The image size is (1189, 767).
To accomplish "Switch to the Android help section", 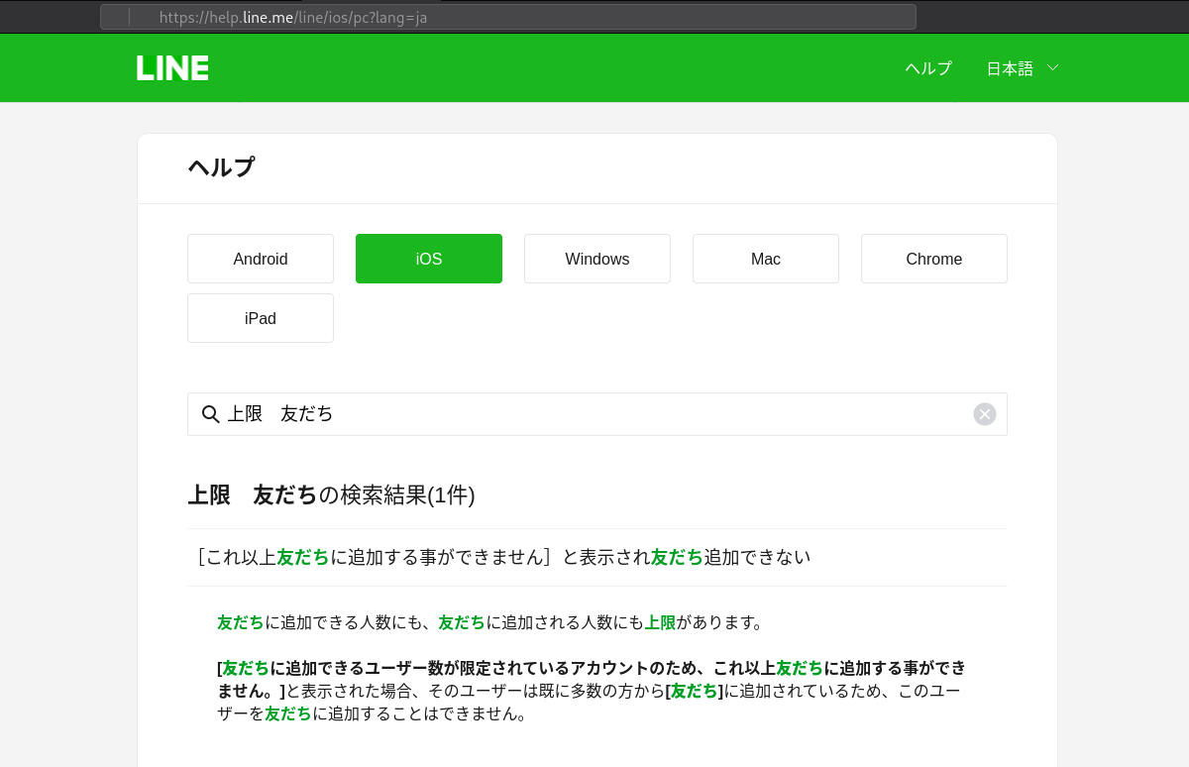I will click(x=260, y=259).
